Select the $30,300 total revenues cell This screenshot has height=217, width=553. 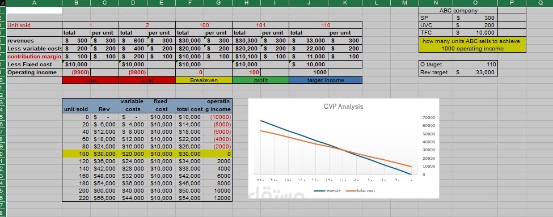(x=247, y=41)
